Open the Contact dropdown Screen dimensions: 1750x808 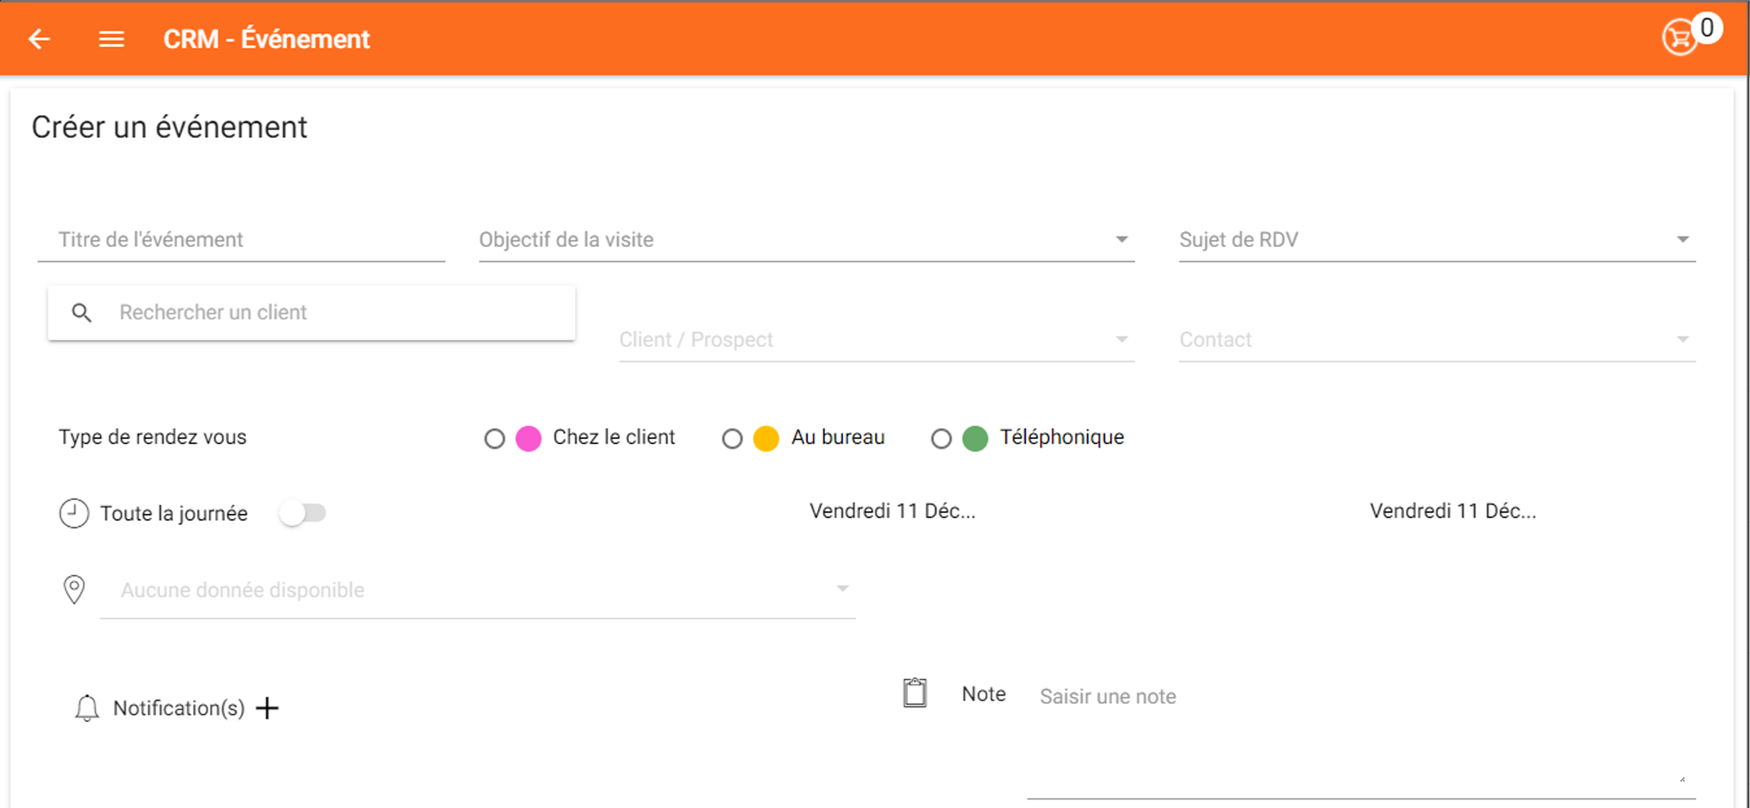(x=1437, y=340)
